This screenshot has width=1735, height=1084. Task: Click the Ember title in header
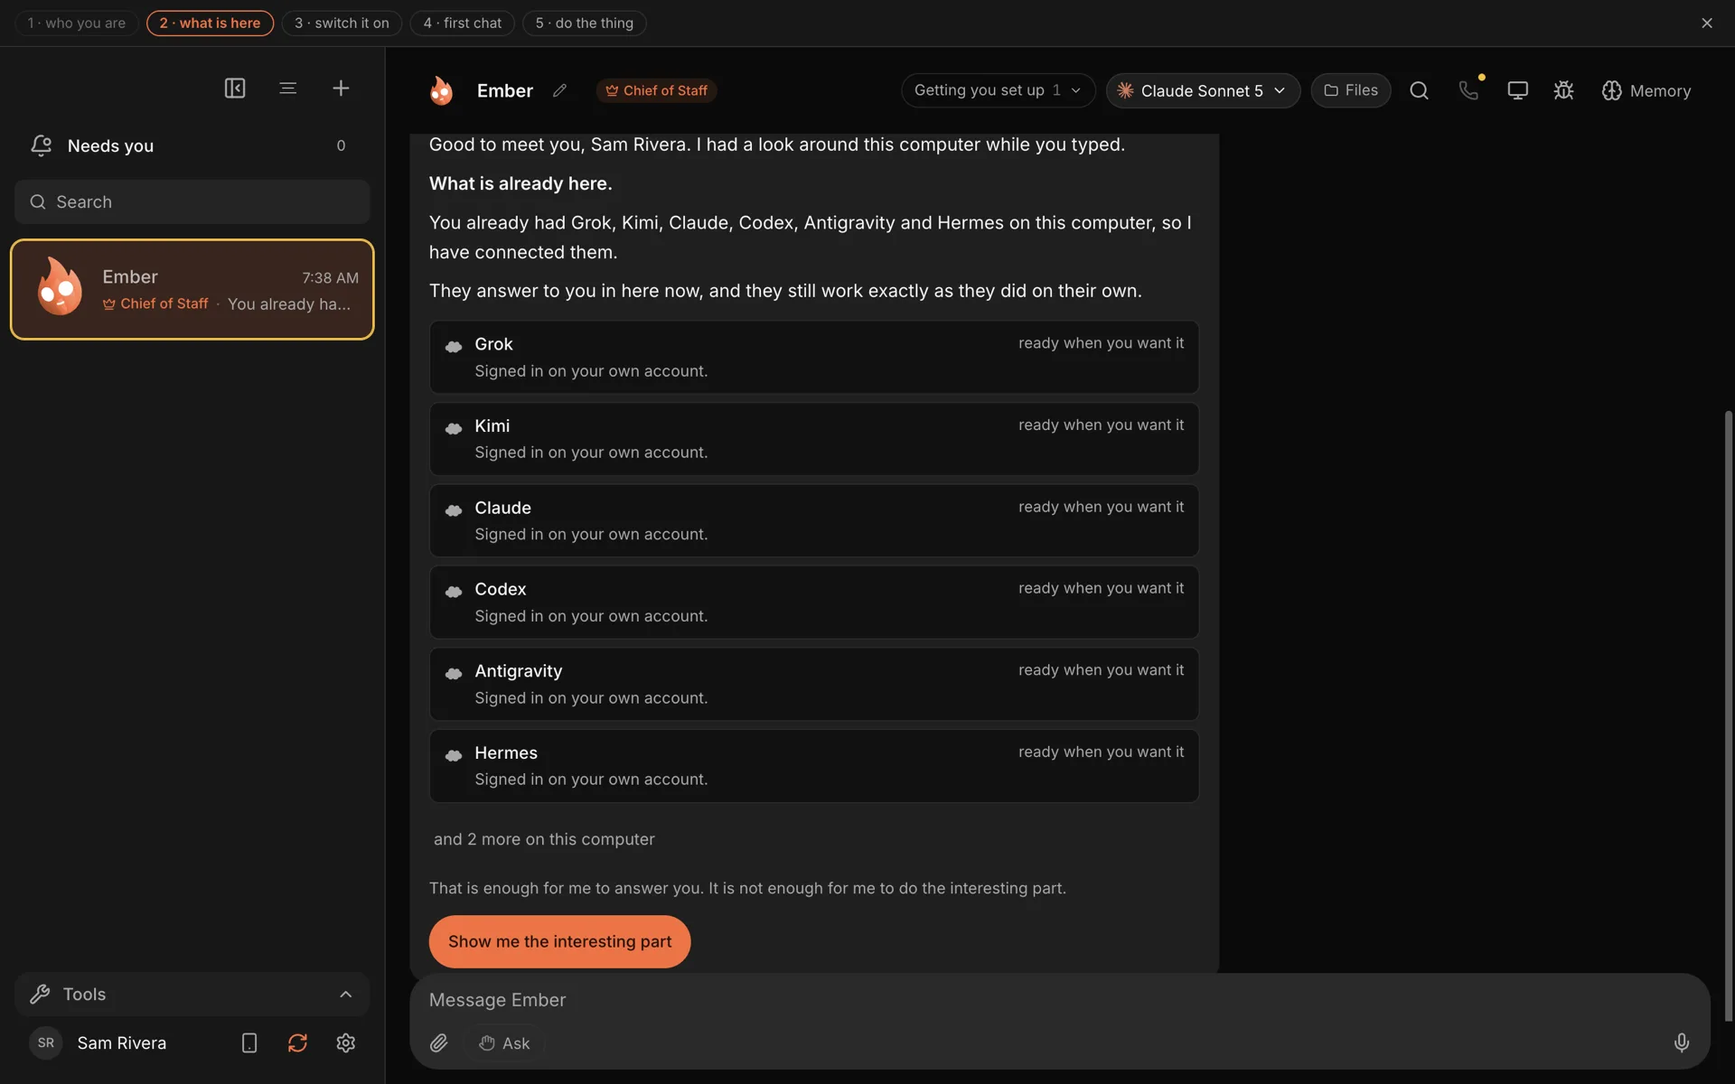click(x=505, y=90)
